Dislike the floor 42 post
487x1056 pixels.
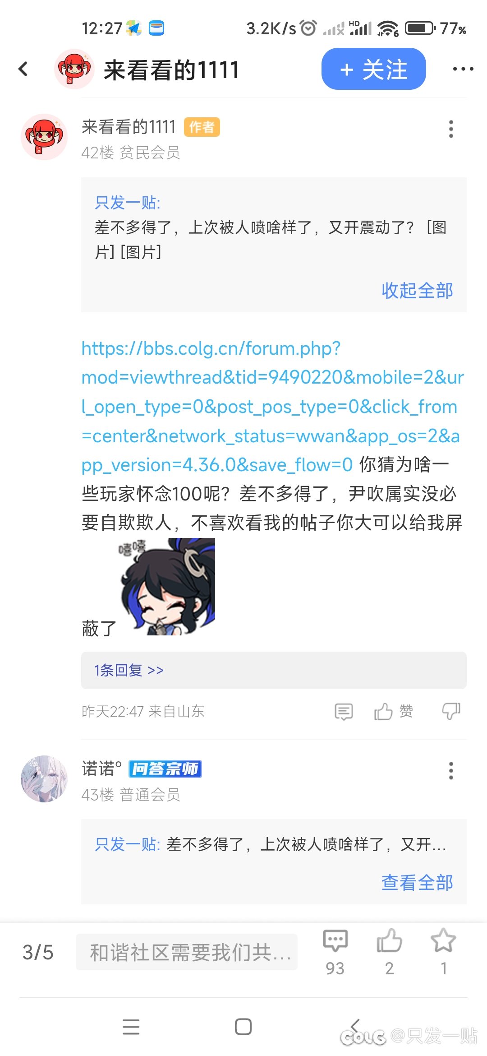click(451, 712)
